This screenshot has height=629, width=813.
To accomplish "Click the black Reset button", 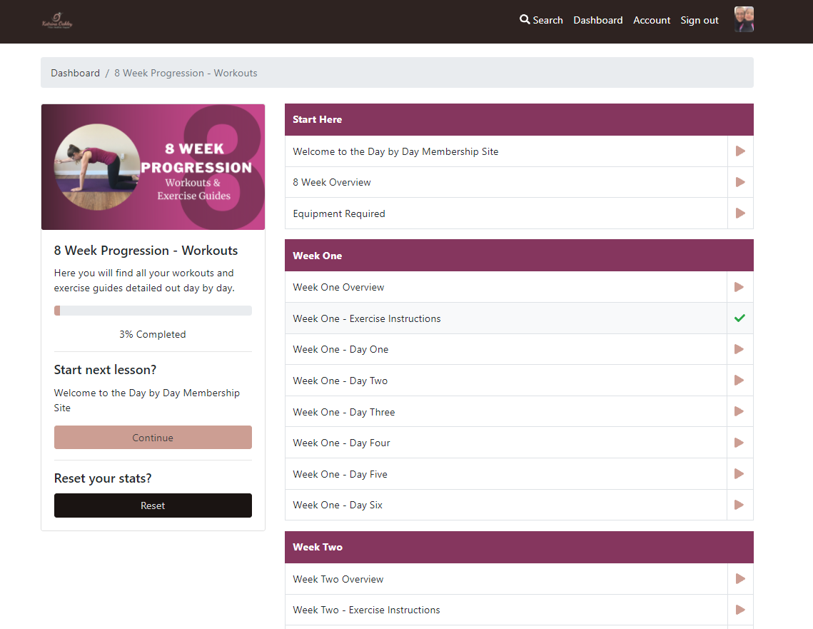I will click(153, 505).
